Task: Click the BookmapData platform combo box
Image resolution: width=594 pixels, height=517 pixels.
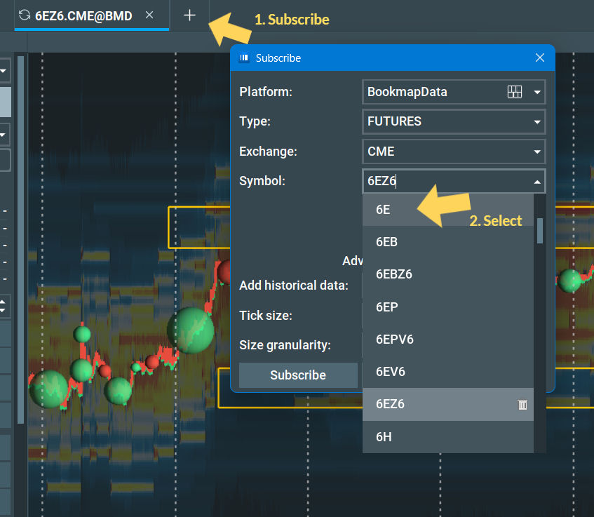Action: 454,92
